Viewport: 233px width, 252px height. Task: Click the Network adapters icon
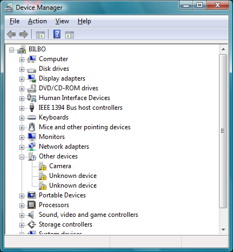[x=32, y=147]
